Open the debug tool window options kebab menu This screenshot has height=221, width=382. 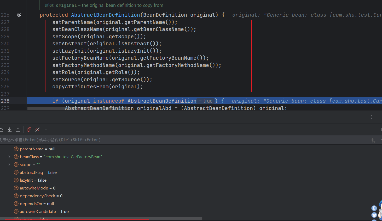[372, 117]
